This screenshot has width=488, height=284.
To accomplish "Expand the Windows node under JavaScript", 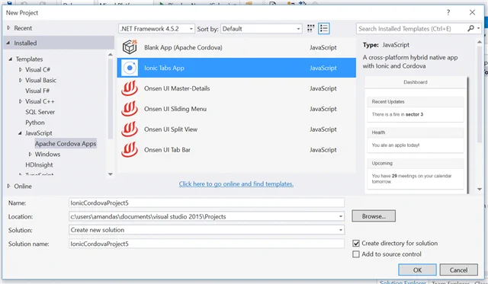I will point(30,154).
